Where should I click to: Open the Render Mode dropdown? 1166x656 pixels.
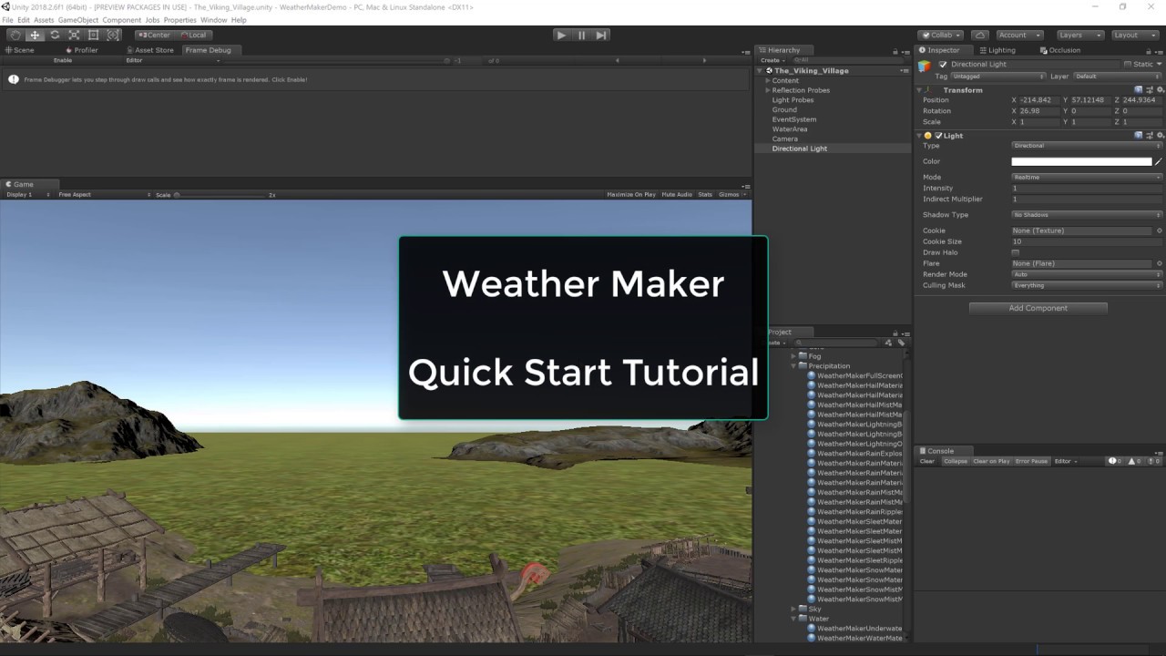click(1087, 274)
